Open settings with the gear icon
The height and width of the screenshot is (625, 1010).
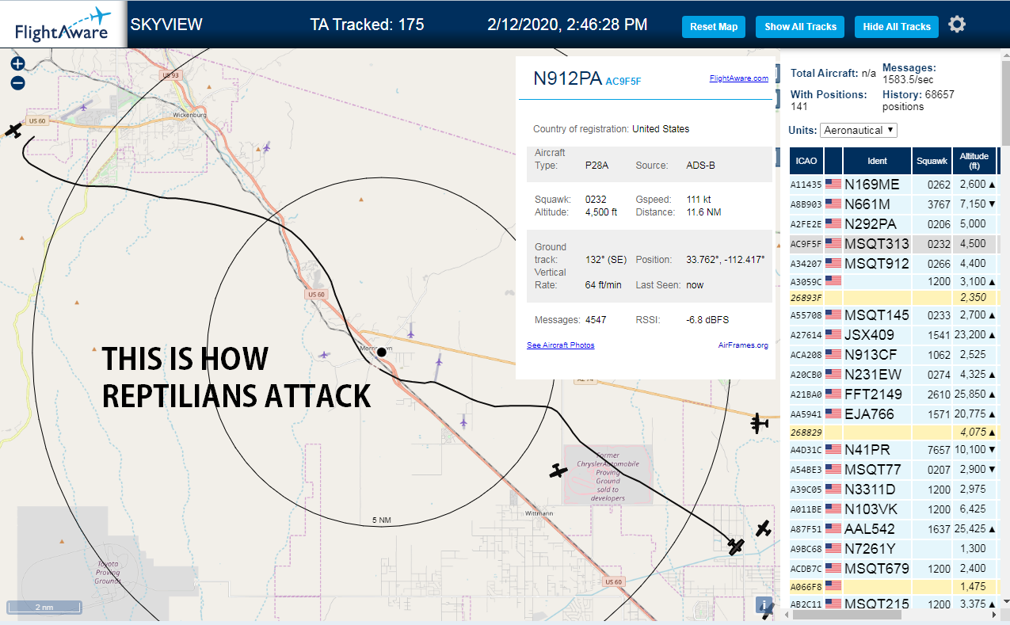point(957,25)
